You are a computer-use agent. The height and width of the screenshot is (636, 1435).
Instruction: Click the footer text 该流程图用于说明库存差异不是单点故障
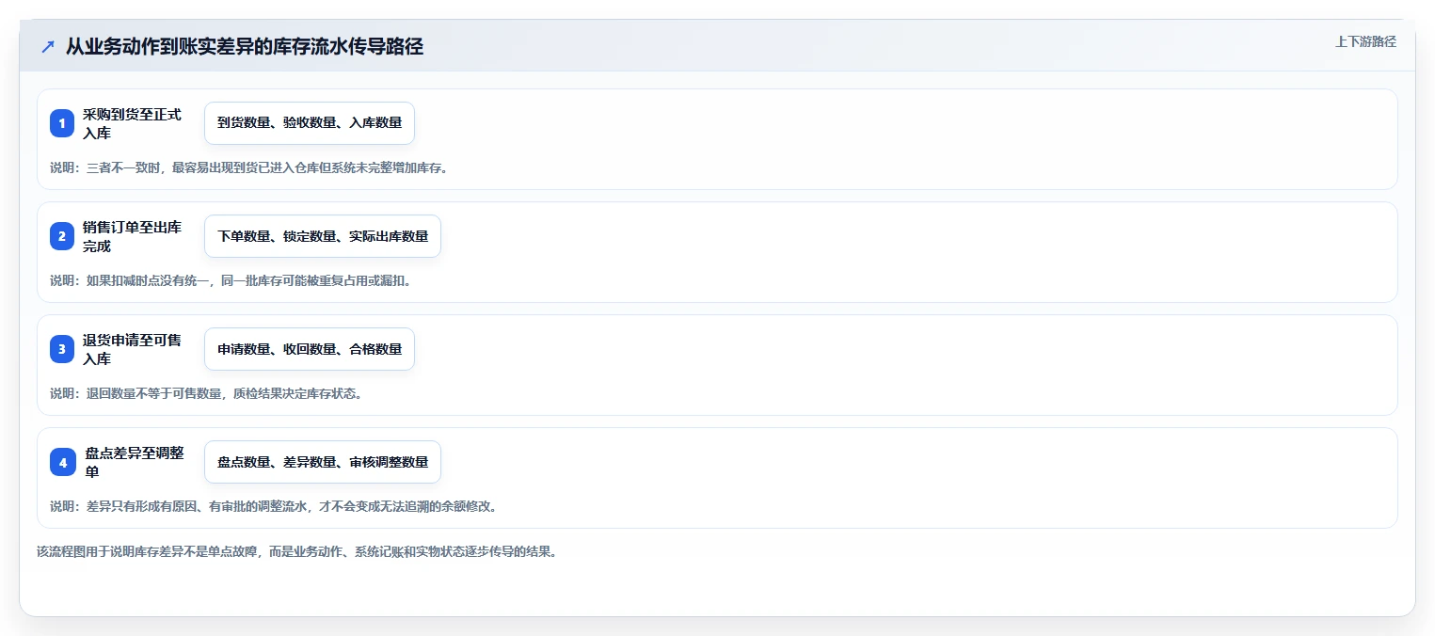[x=297, y=551]
